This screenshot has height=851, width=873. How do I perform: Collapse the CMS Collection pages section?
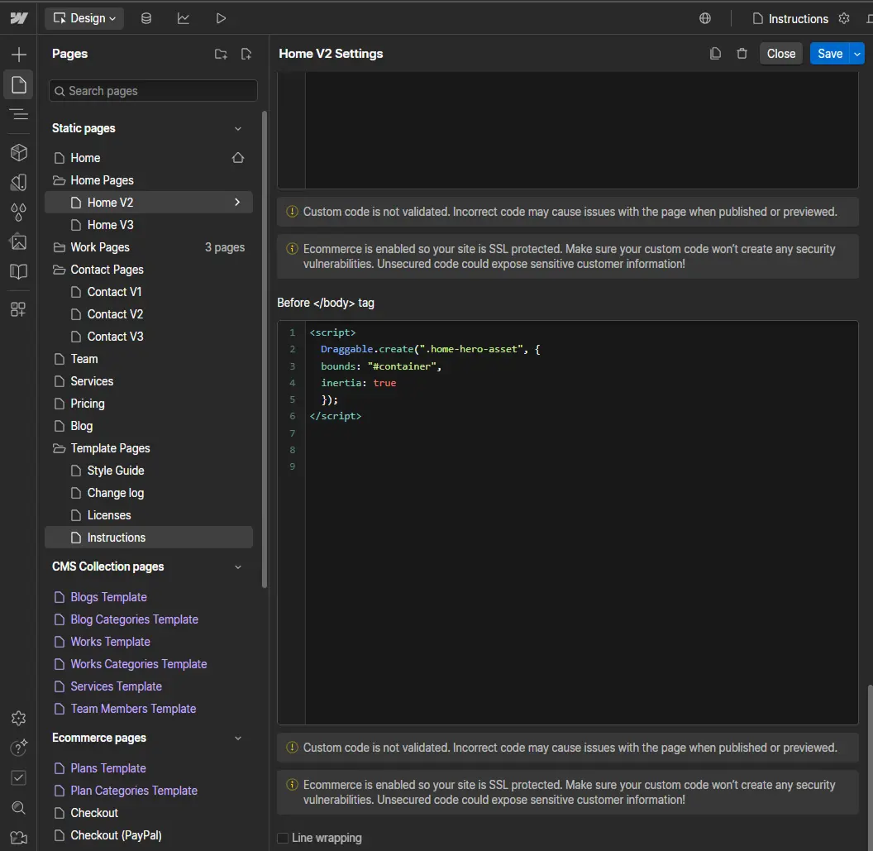[238, 567]
